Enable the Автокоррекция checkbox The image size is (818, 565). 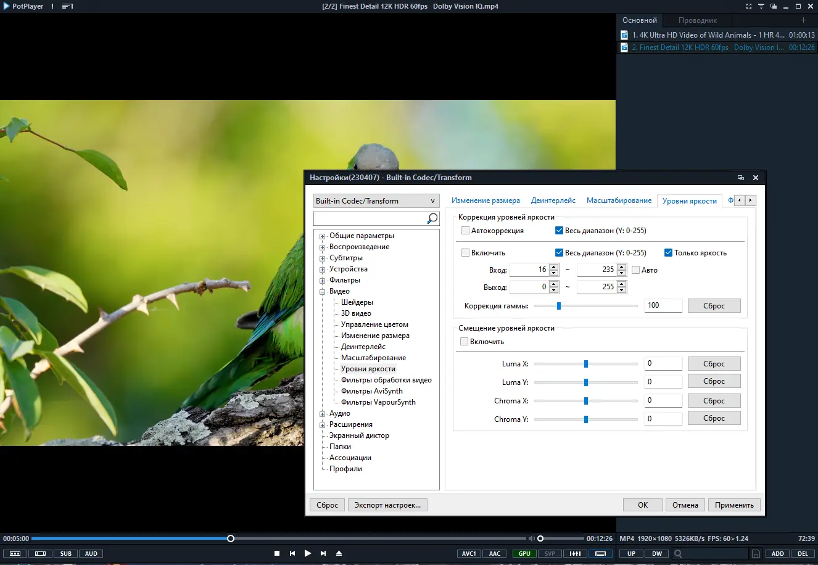pyautogui.click(x=466, y=230)
